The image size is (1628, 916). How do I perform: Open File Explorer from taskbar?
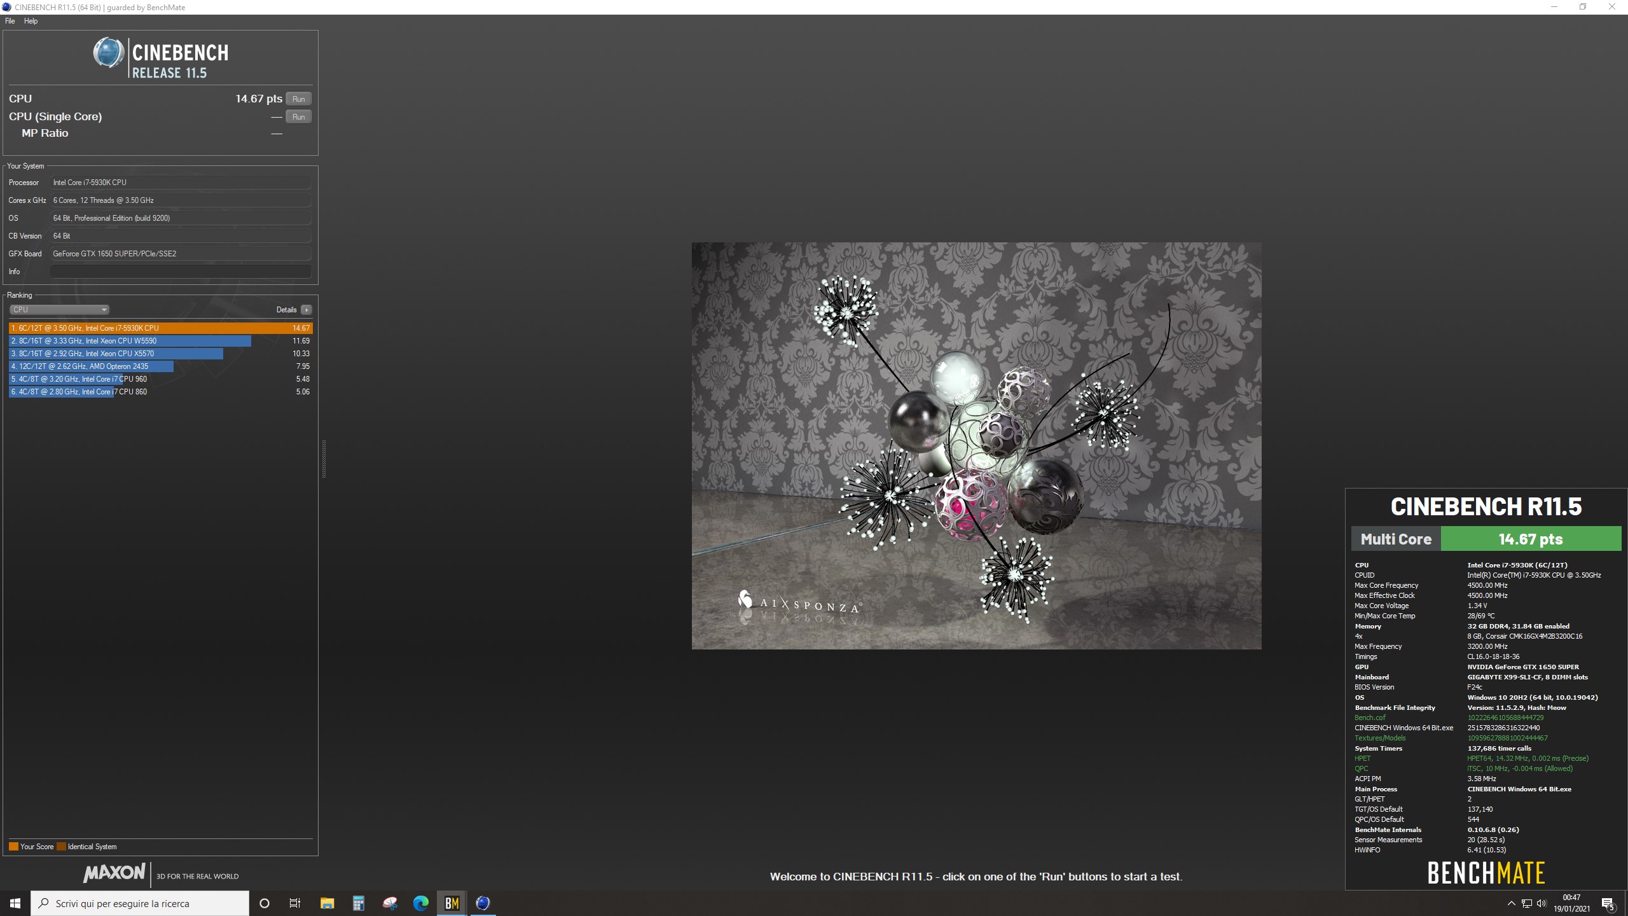(x=327, y=903)
